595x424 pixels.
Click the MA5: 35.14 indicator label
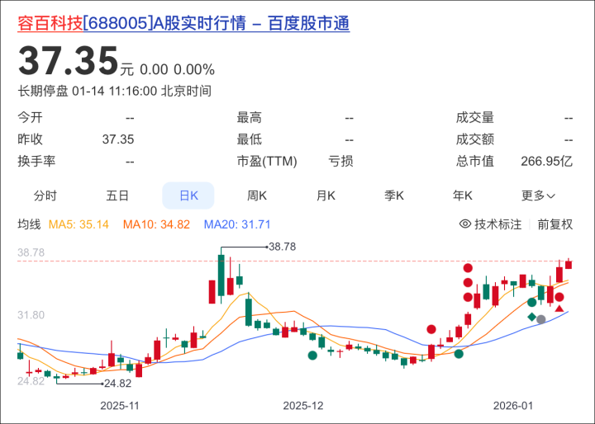tap(79, 224)
